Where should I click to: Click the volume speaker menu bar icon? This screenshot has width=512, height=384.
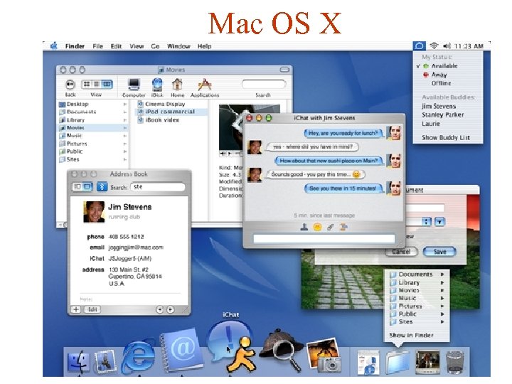click(447, 46)
